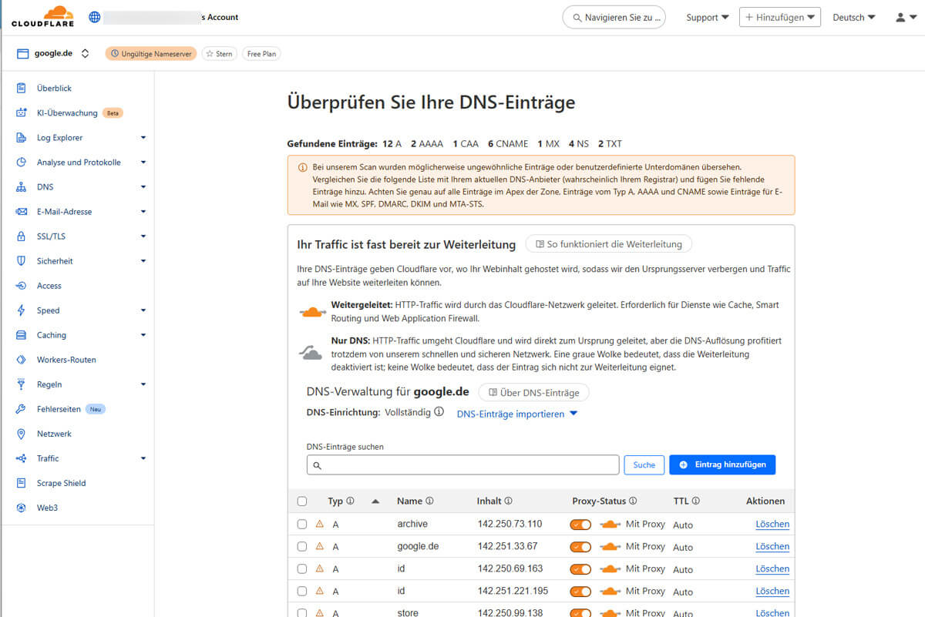Viewport: 925px width, 617px height.
Task: Expand the SSL/TLS submenu arrow
Action: coord(143,236)
